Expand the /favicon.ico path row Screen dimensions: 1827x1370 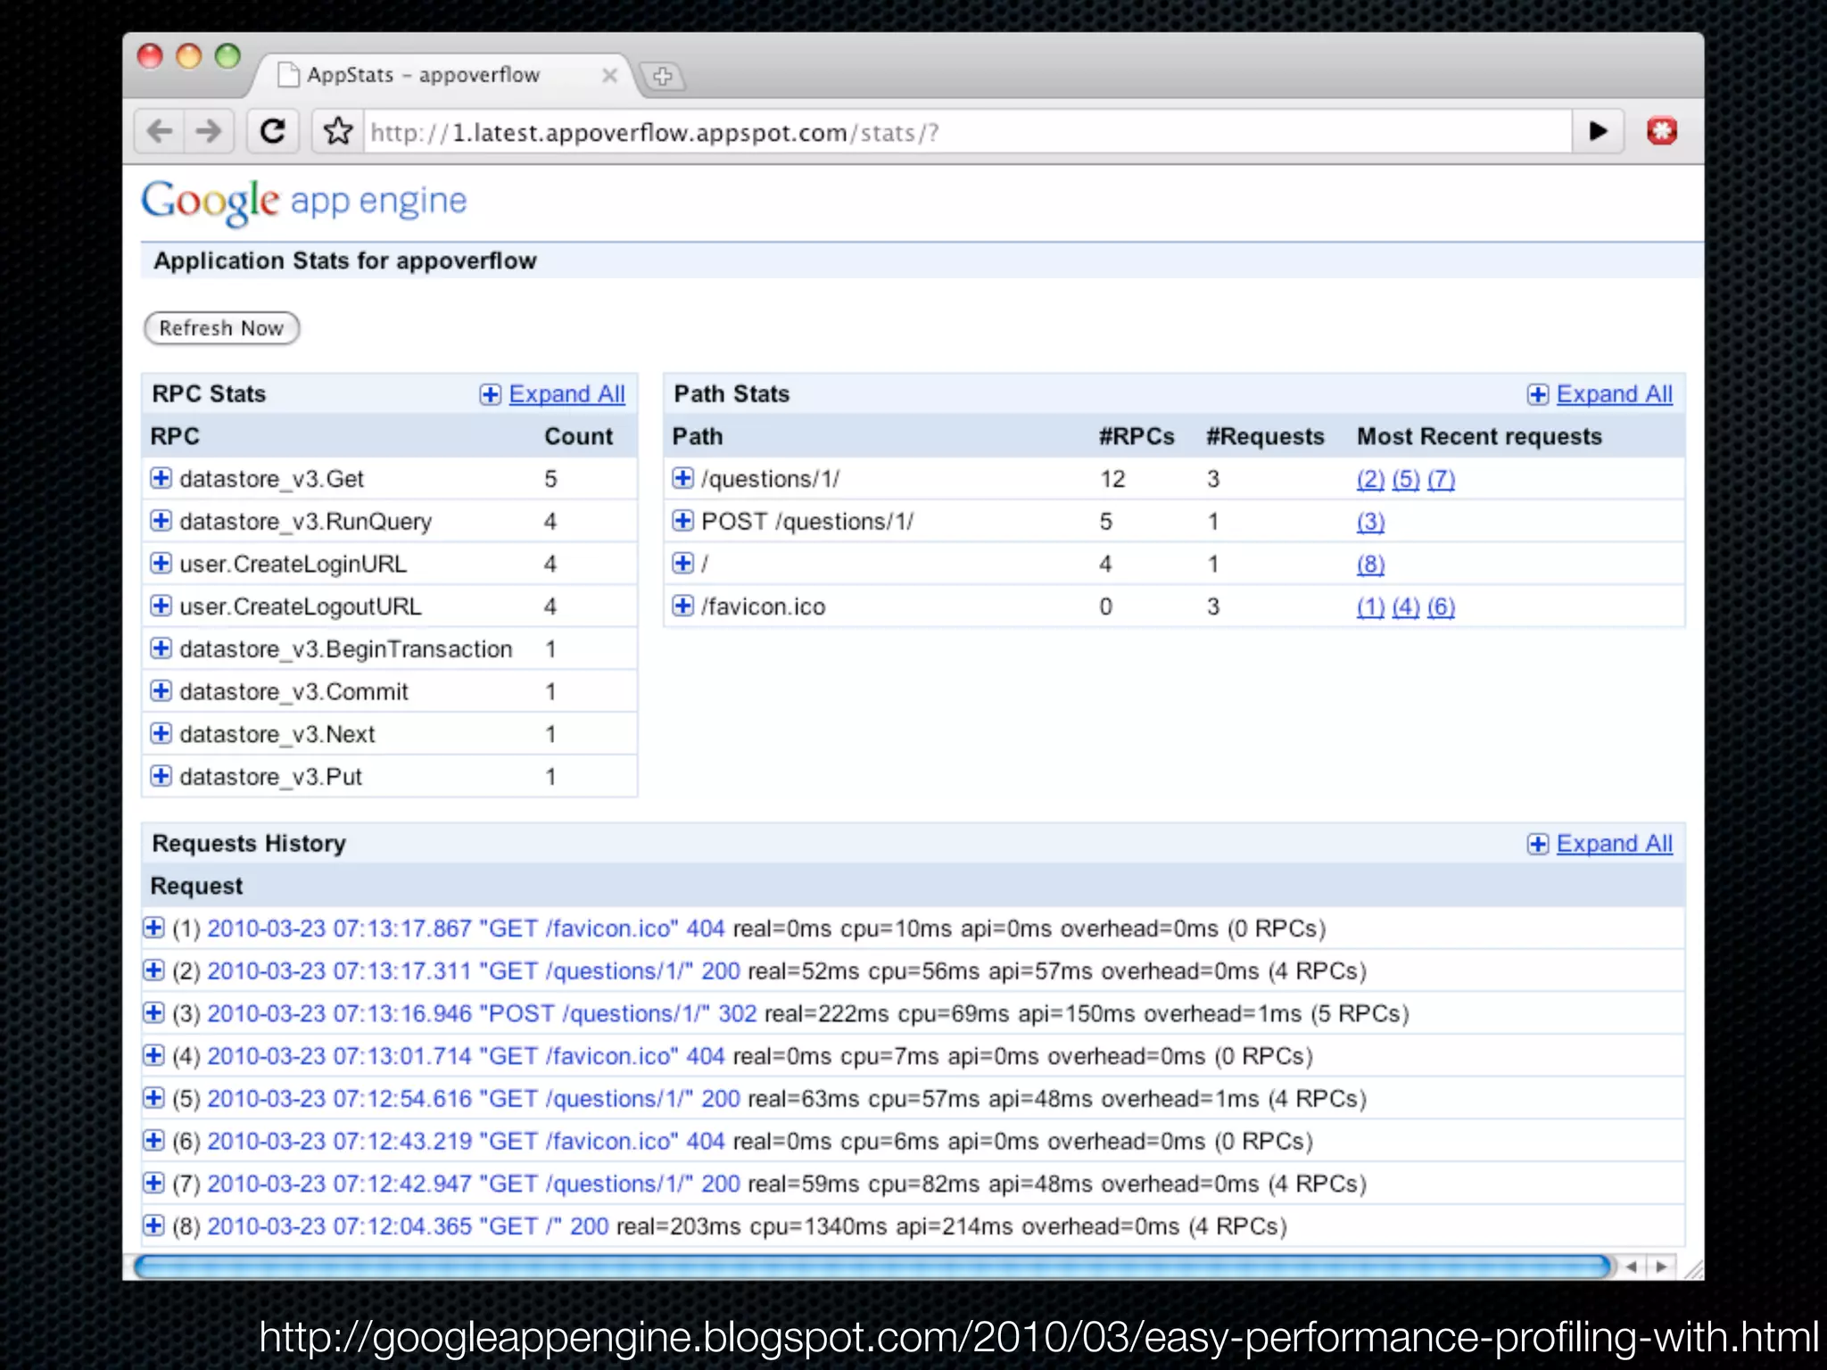(682, 607)
